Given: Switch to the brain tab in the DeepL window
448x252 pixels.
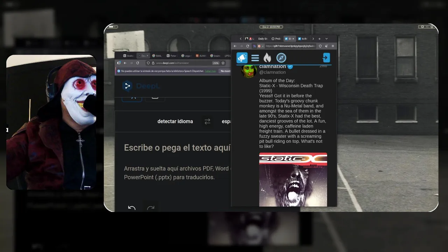Looking at the screenshot, I should [215, 56].
